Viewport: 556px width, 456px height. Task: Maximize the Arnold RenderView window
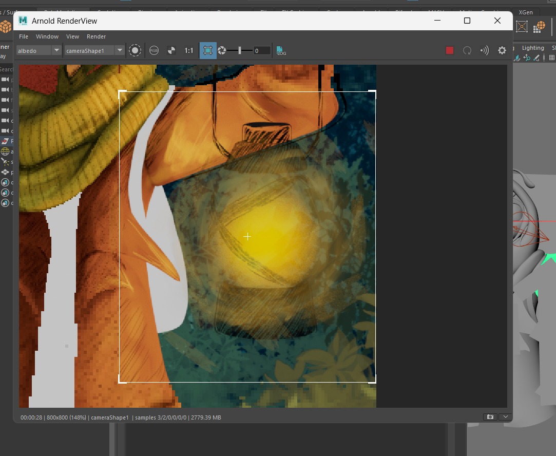467,21
